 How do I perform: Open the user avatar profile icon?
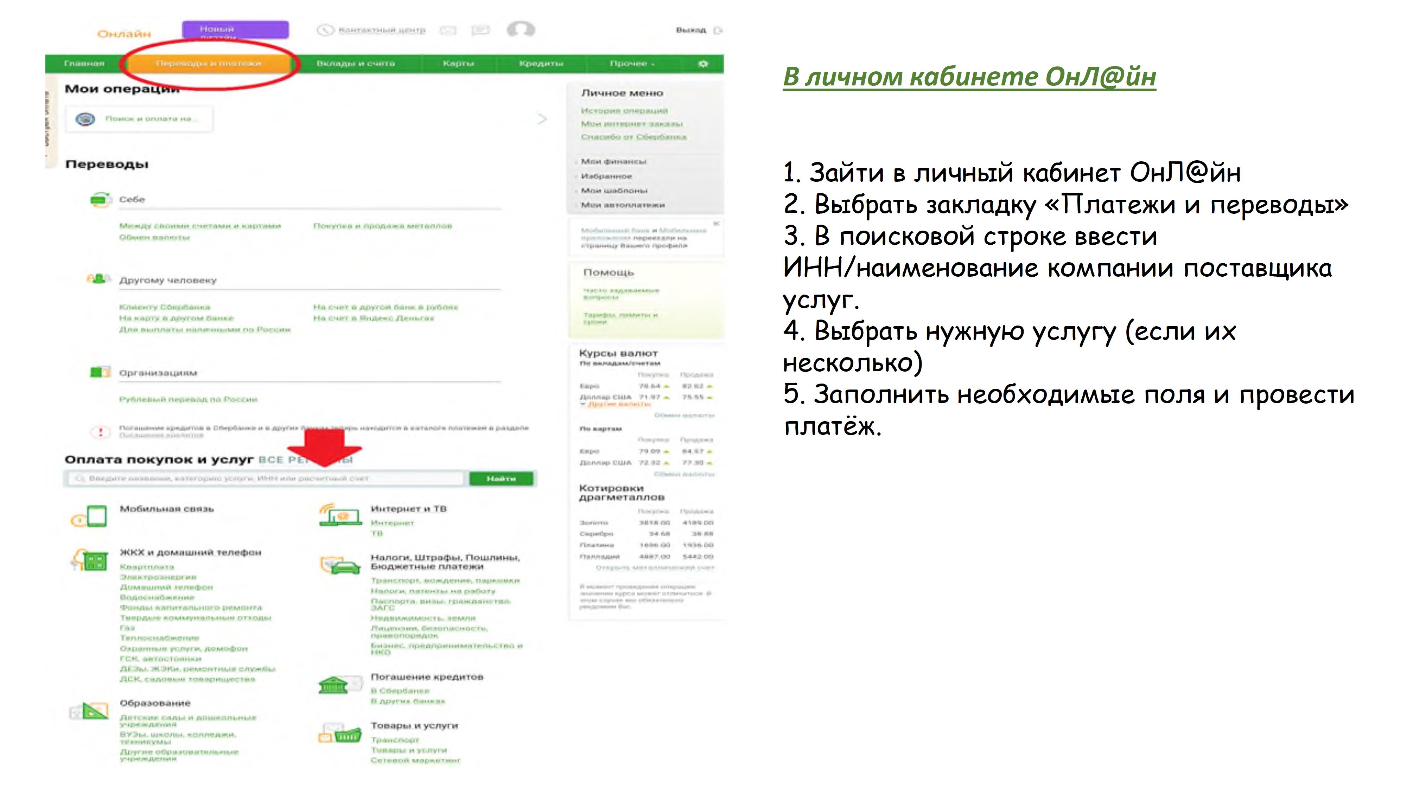(521, 30)
